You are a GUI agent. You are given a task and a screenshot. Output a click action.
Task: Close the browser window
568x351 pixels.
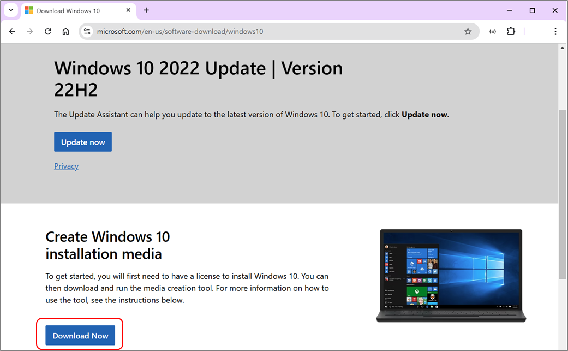(x=555, y=10)
